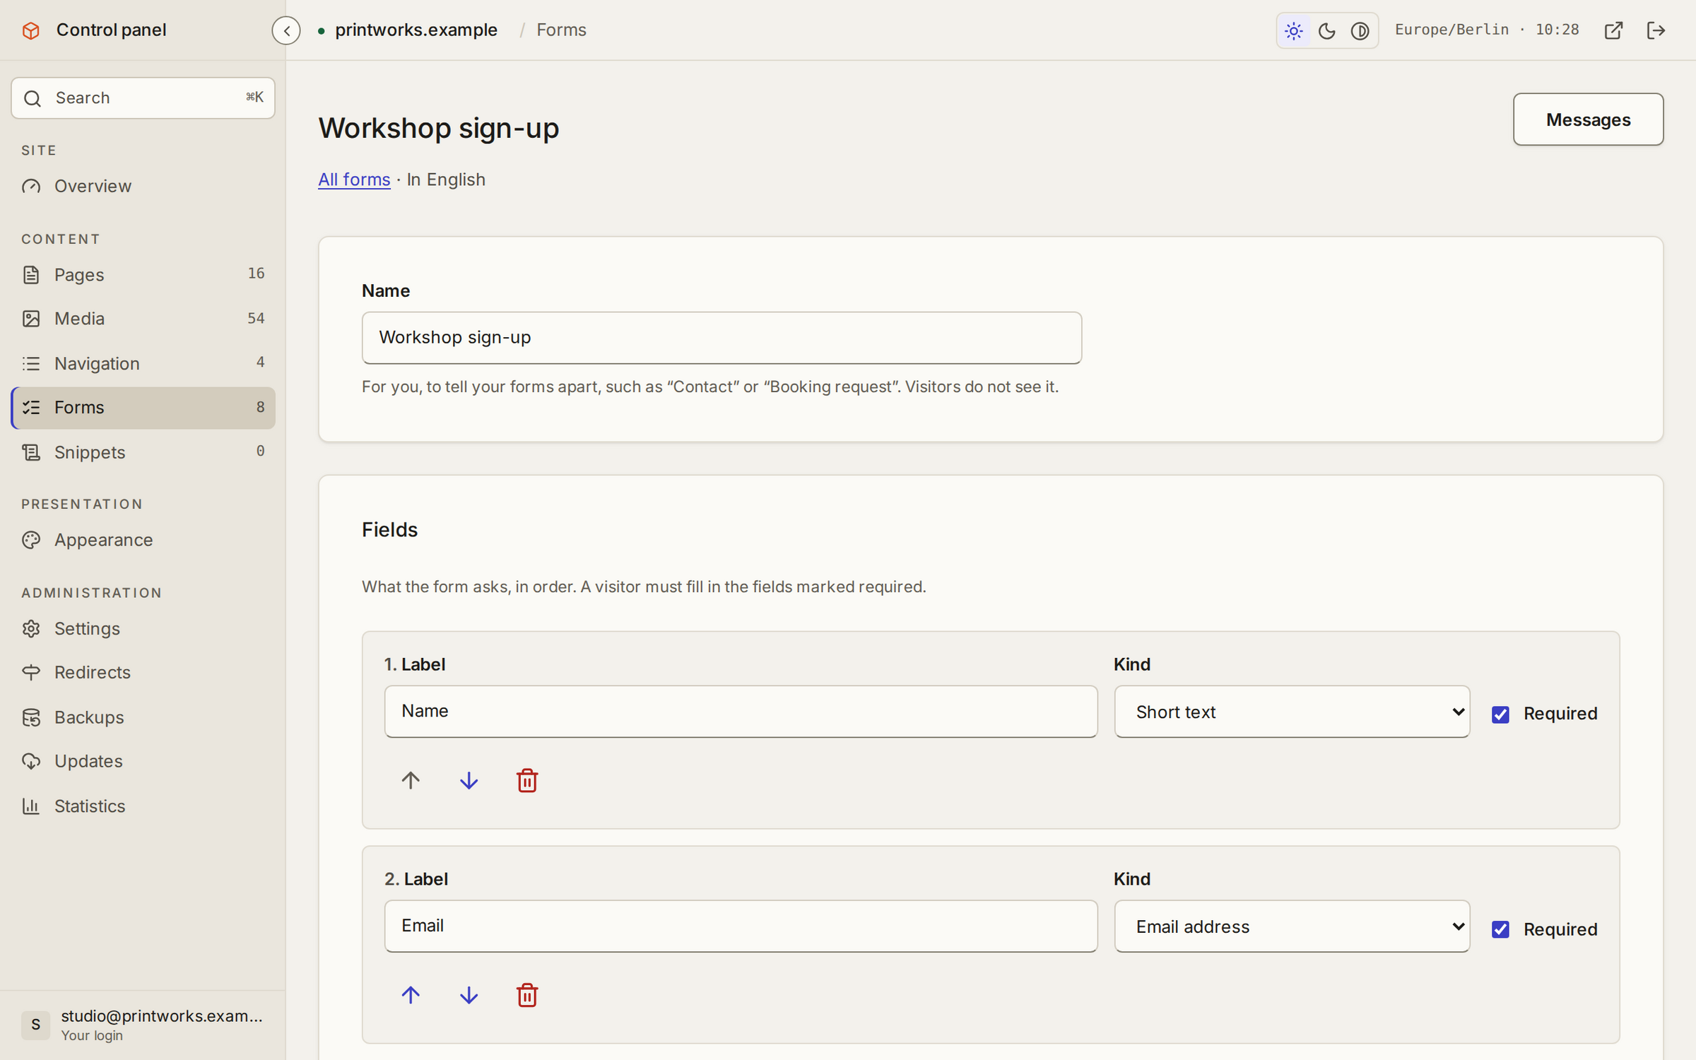
Task: Collapse the sidebar with the chevron button
Action: (286, 30)
